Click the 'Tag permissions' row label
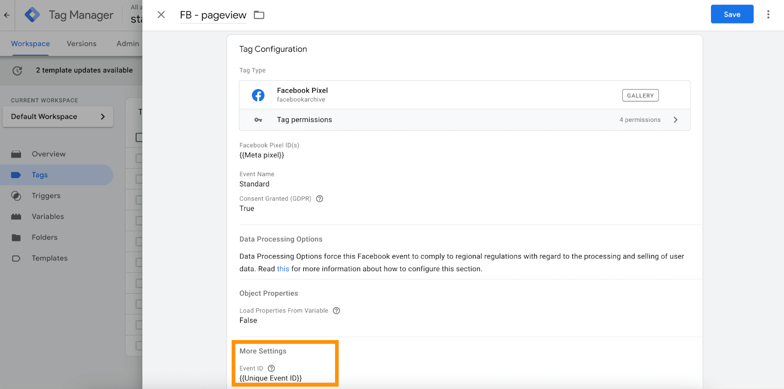Image resolution: width=784 pixels, height=389 pixels. (304, 120)
